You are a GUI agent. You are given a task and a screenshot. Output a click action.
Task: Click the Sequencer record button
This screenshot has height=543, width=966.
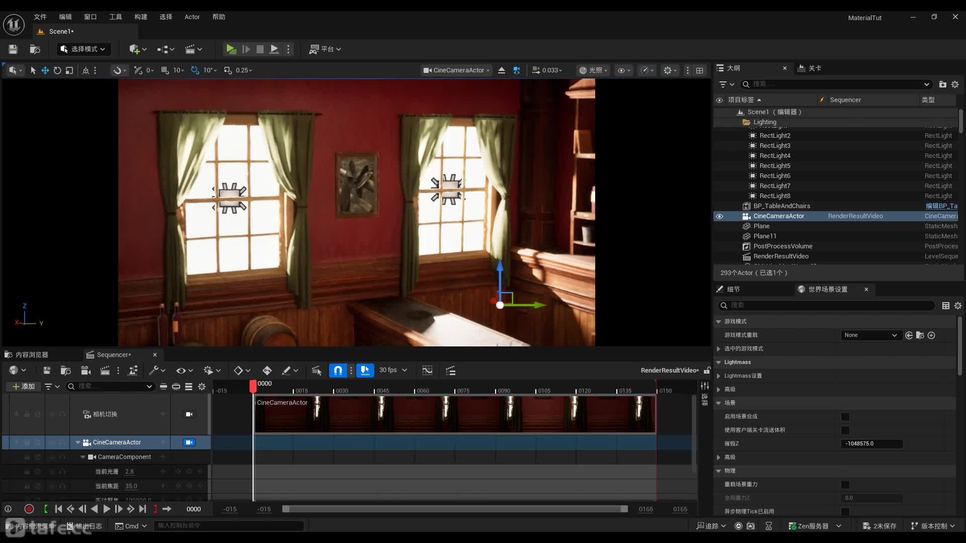pyautogui.click(x=29, y=509)
